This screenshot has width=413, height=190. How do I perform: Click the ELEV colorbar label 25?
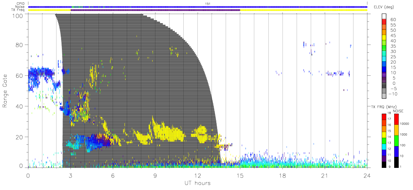pyautogui.click(x=393, y=57)
